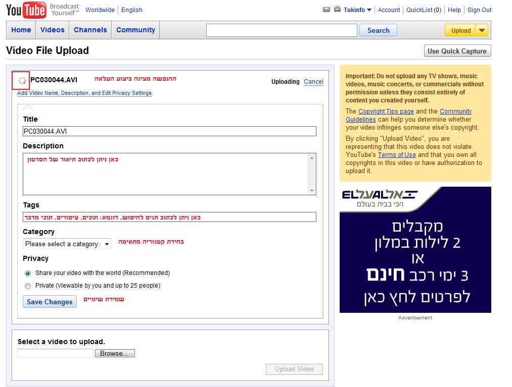
Task: Go to the Videos tab
Action: click(53, 30)
